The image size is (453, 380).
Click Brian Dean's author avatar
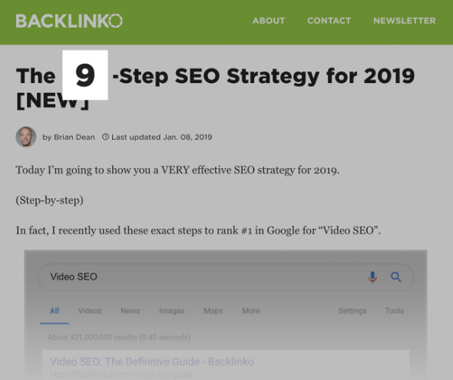click(26, 137)
